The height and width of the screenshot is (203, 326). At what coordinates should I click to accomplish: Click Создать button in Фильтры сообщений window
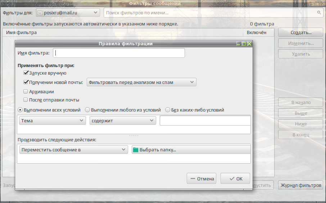[301, 33]
